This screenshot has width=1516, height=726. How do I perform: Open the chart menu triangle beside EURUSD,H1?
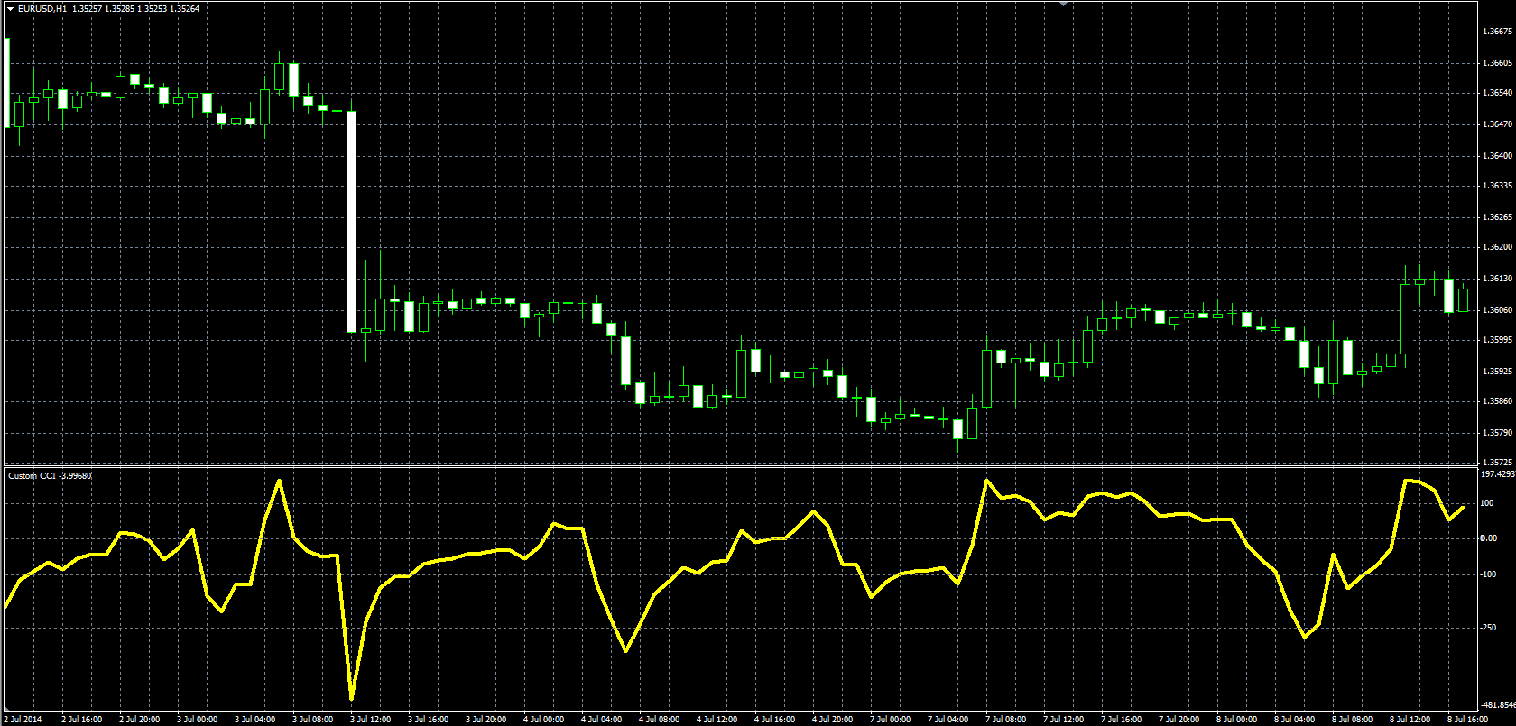click(10, 8)
